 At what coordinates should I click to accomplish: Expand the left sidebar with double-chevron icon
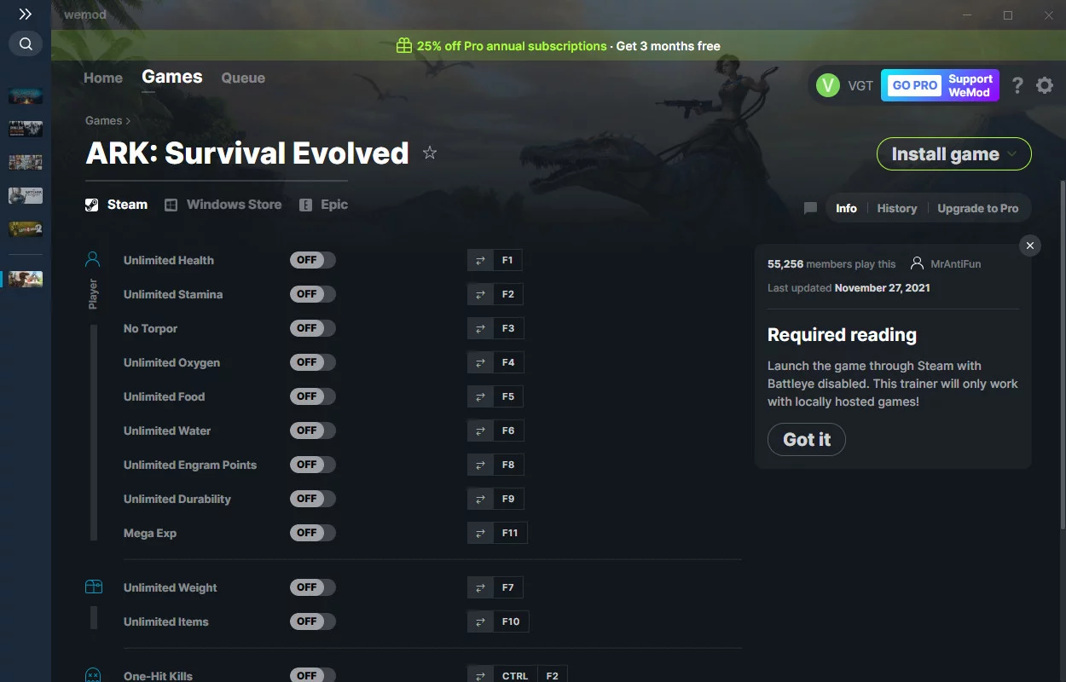point(26,14)
